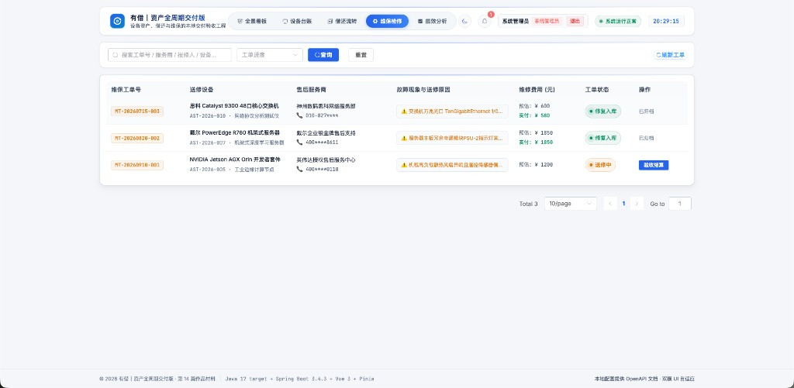Click 已归档 in the PowerEdge R760 row

click(x=646, y=138)
